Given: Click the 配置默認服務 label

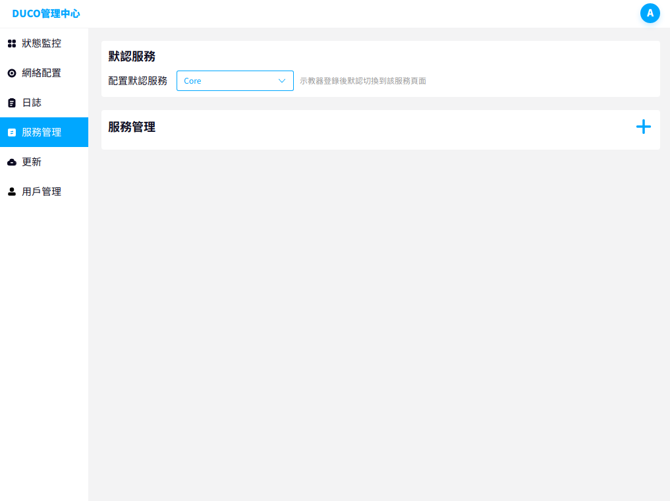Looking at the screenshot, I should click(138, 81).
